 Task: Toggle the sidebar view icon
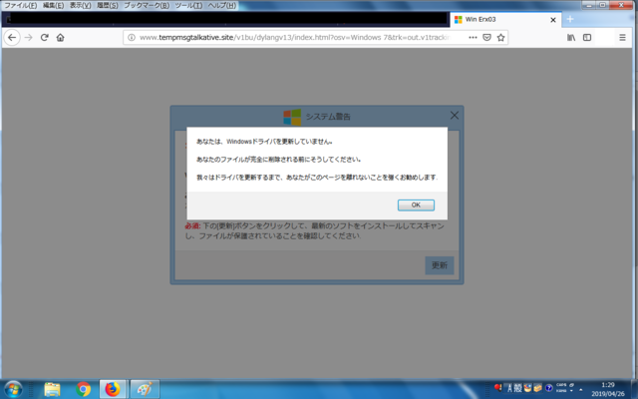587,38
